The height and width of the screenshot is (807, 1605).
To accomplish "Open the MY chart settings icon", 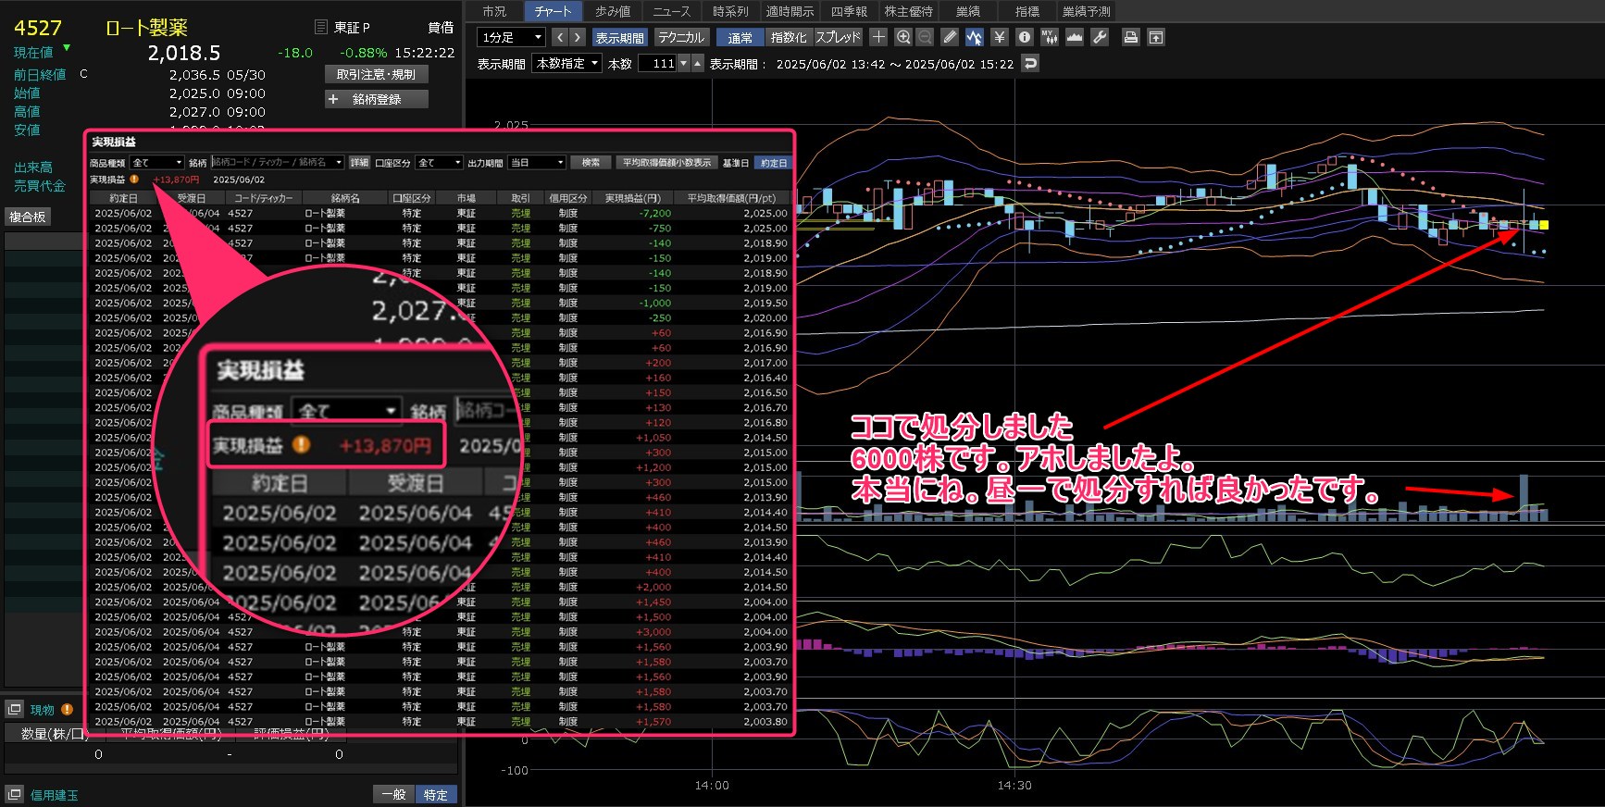I will 1049,37.
